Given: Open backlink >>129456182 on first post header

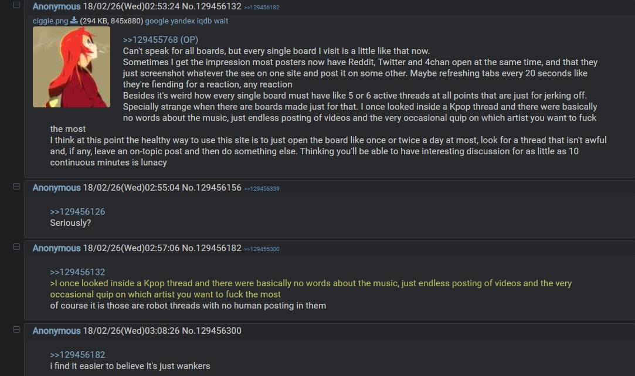Looking at the screenshot, I should coord(262,7).
